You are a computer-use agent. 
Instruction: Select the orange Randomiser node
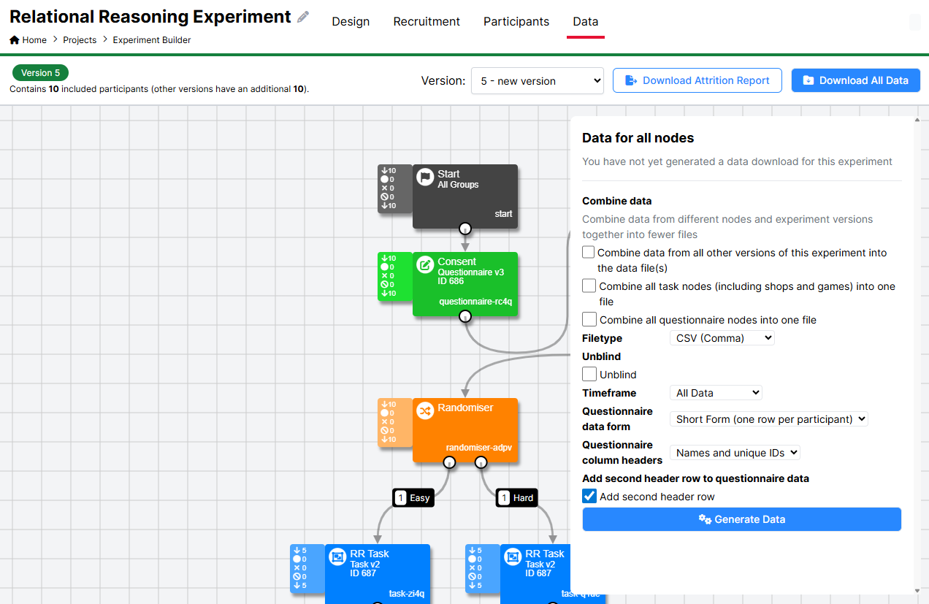[465, 429]
